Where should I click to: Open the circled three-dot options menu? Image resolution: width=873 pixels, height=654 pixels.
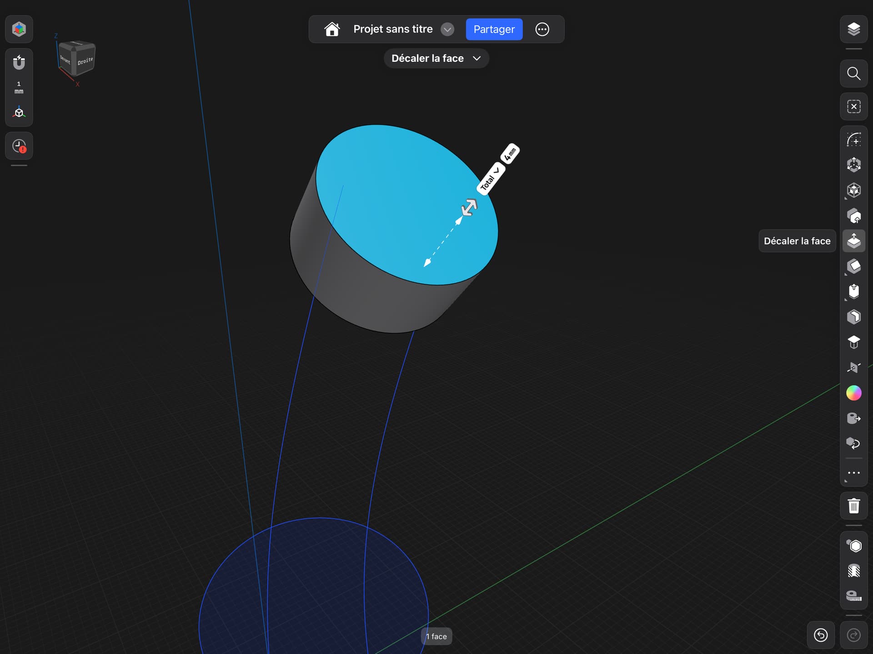(x=542, y=30)
